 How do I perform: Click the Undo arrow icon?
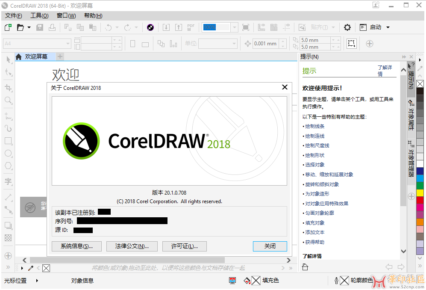[109, 27]
